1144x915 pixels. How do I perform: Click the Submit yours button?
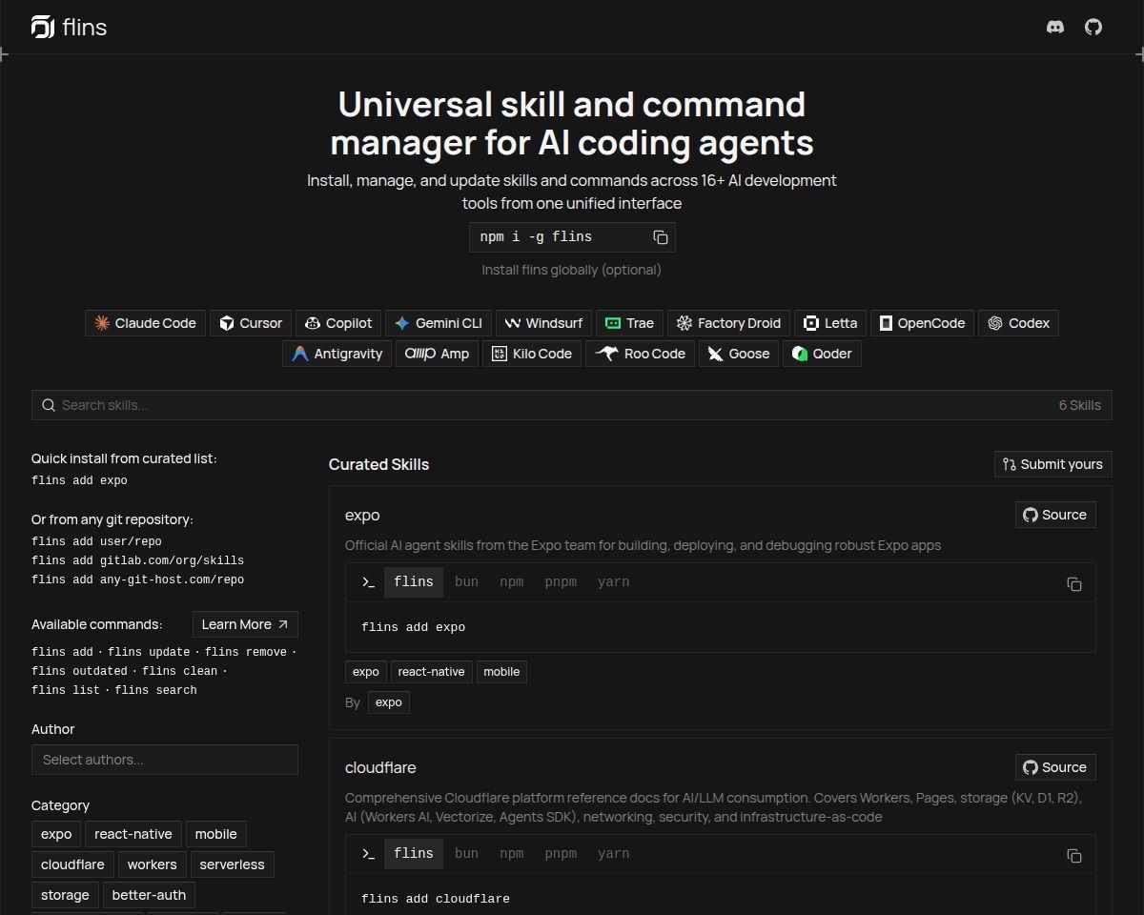coord(1052,464)
